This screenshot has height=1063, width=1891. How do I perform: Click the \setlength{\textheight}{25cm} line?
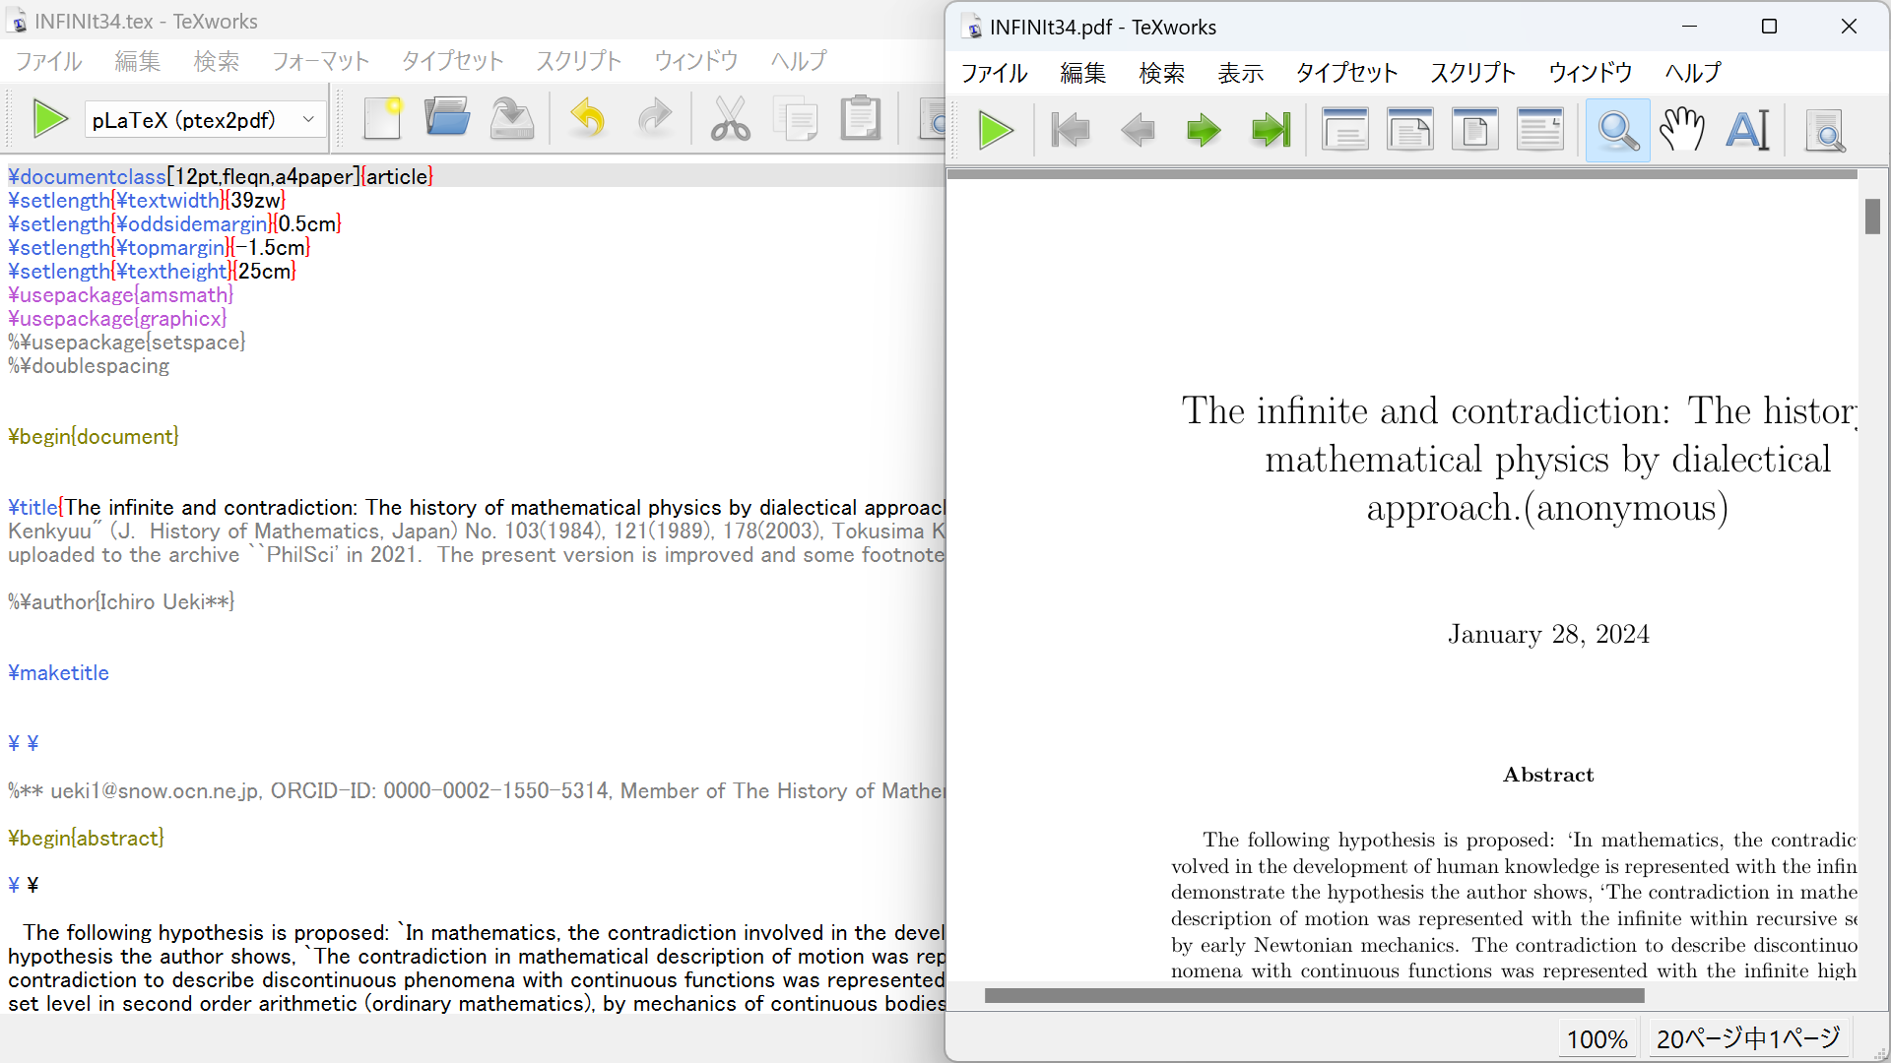coord(152,272)
